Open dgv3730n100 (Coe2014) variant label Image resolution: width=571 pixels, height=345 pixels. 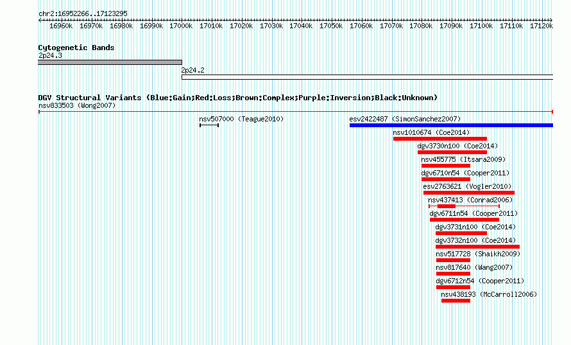pyautogui.click(x=457, y=146)
